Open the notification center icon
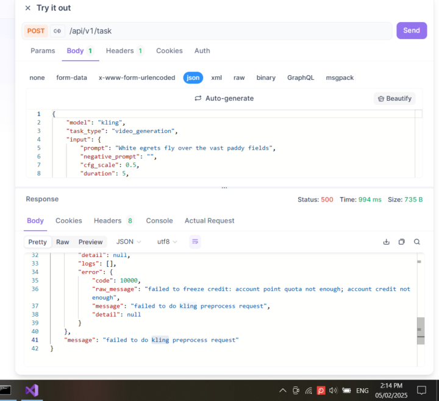 tap(421, 391)
